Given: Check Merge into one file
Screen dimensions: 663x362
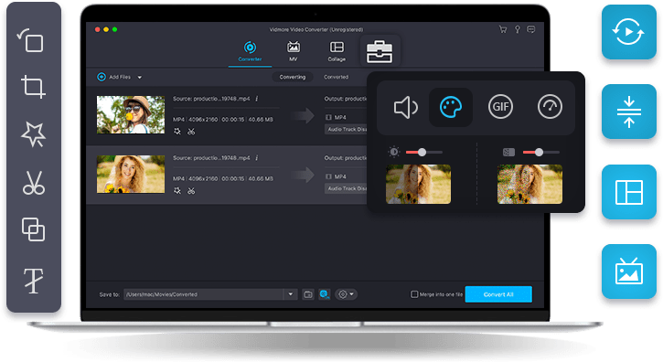Looking at the screenshot, I should pyautogui.click(x=414, y=294).
